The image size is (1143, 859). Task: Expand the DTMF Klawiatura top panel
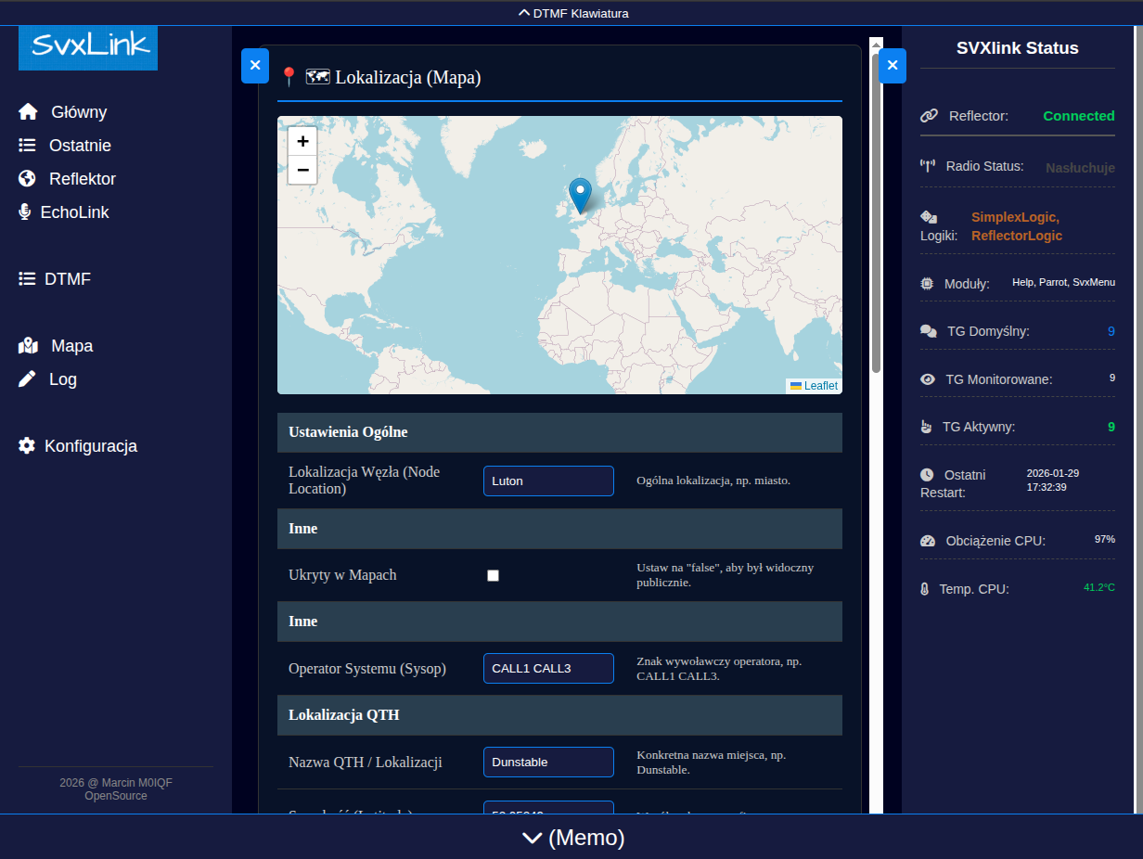pos(571,13)
